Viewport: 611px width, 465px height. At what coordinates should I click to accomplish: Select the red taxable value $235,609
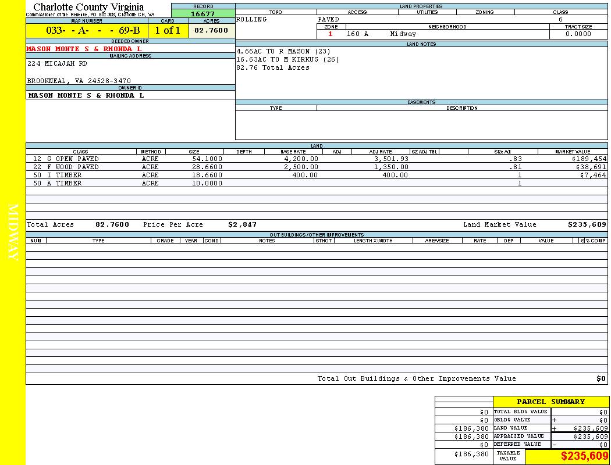[x=584, y=457]
